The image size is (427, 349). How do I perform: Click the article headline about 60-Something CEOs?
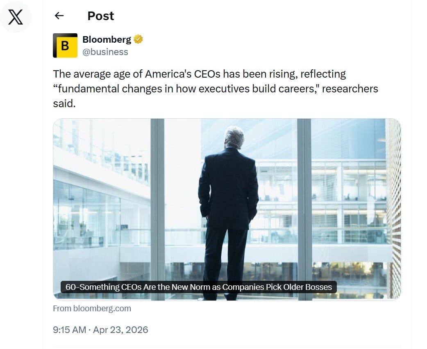[x=198, y=287]
